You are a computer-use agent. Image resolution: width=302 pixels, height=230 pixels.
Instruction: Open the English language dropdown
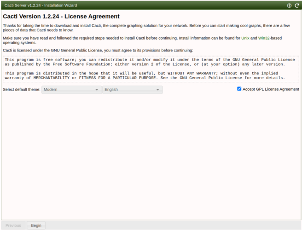[132, 90]
